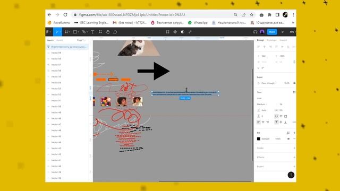Select the Comment tool
The height and width of the screenshot is (191, 340).
(115, 32)
